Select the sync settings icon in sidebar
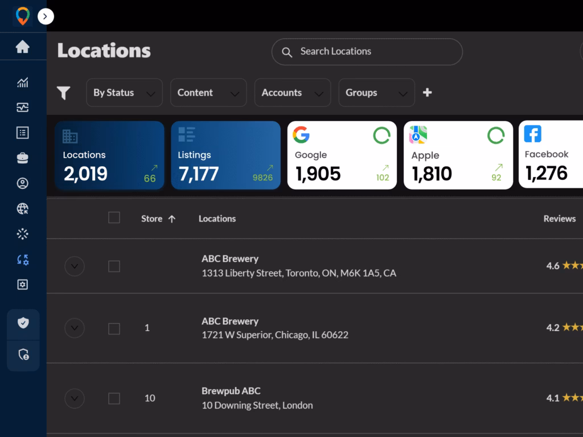This screenshot has height=437, width=583. tap(23, 259)
